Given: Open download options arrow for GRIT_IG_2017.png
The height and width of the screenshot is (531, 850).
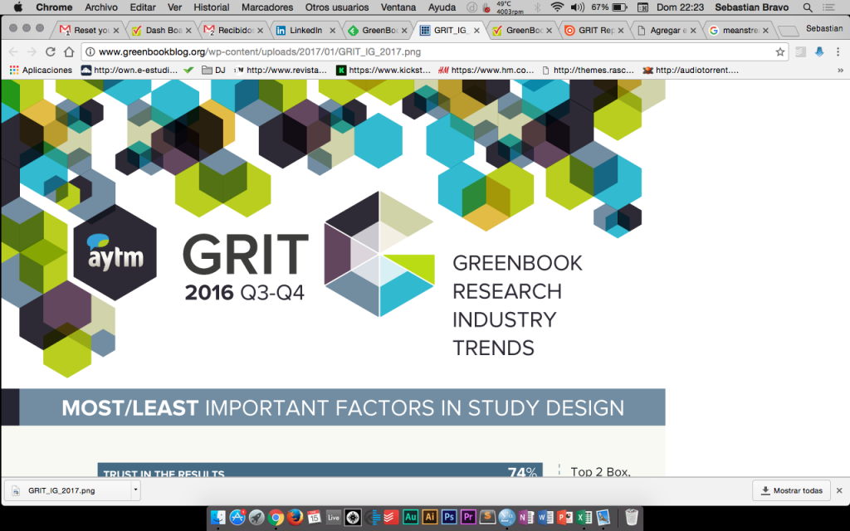Looking at the screenshot, I should pos(135,490).
